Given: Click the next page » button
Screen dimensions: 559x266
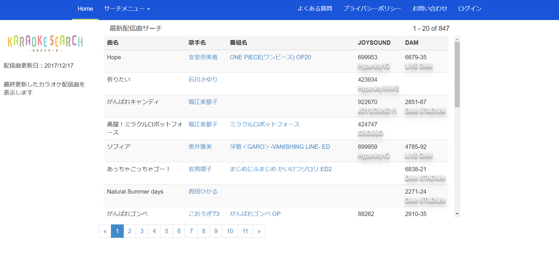Looking at the screenshot, I should coord(259,231).
